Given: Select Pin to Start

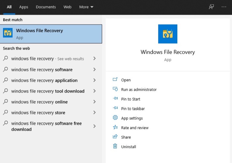Looking at the screenshot, I should pyautogui.click(x=131, y=99).
